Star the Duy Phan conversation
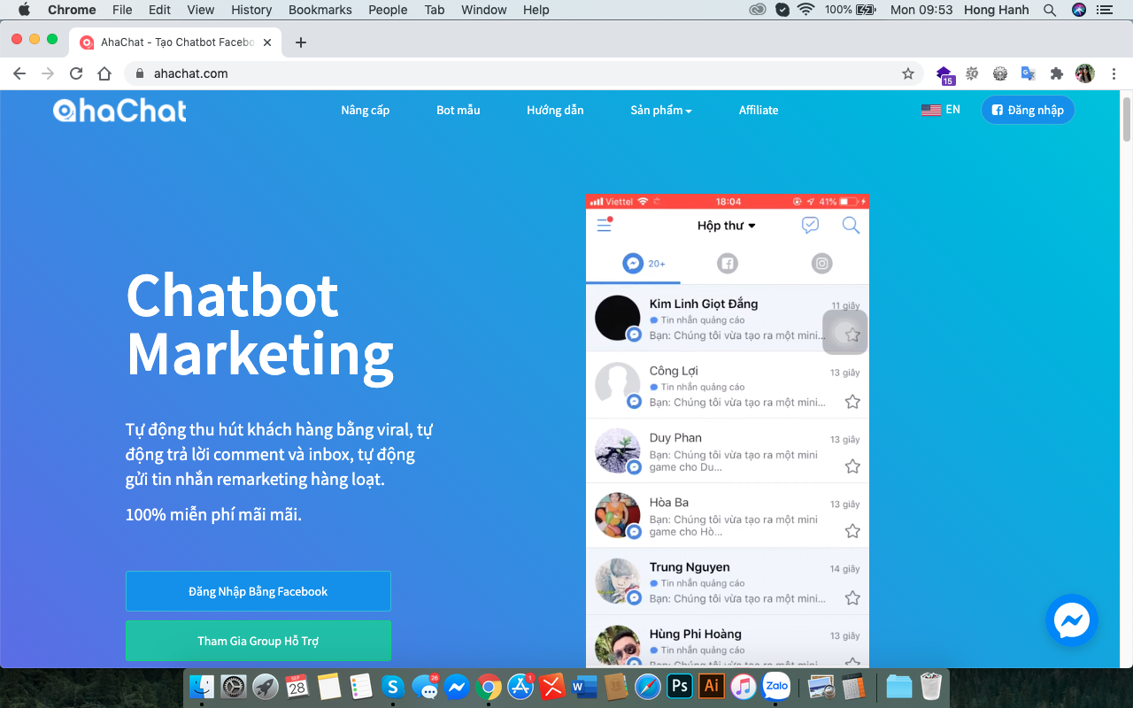Viewport: 1133px width, 708px height. click(852, 466)
